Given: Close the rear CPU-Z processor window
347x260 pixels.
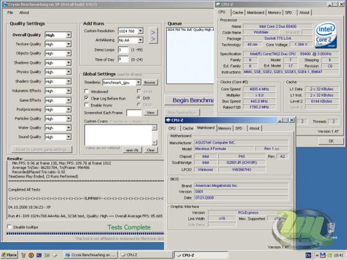Looking at the screenshot, I should (x=341, y=4).
